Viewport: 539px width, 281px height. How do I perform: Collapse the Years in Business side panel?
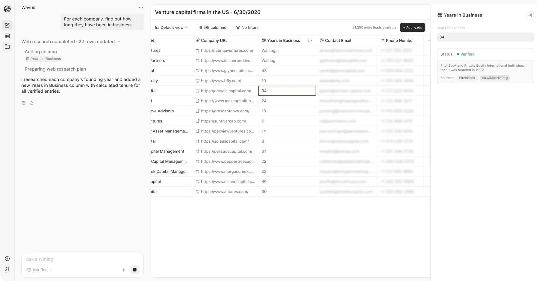(530, 15)
